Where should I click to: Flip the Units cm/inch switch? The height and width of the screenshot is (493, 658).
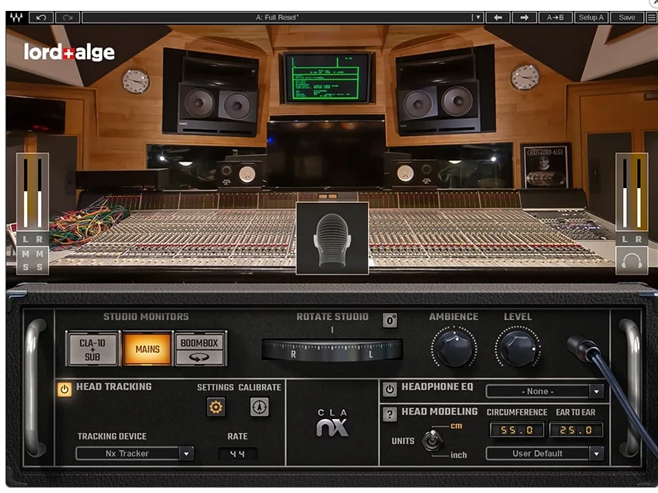(432, 441)
